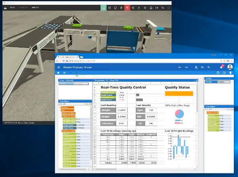Pause the stream in the blue sub-toolbar
Viewport: 238px width, 177px height.
64,73
